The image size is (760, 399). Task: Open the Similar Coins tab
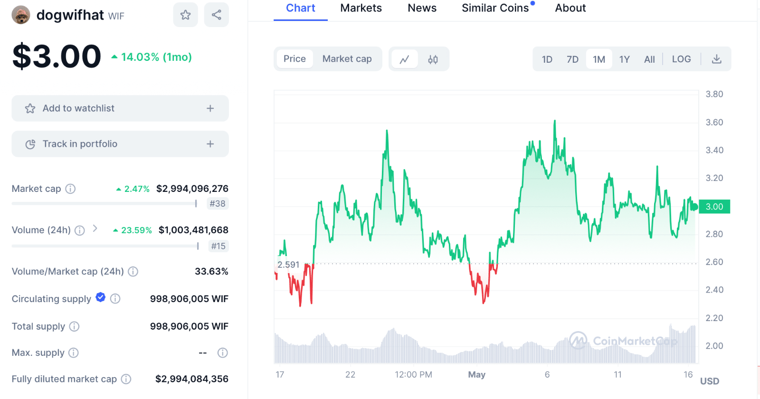tap(495, 8)
